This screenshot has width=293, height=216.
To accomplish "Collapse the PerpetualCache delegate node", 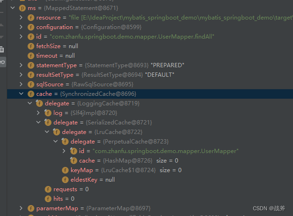I will [56, 142].
